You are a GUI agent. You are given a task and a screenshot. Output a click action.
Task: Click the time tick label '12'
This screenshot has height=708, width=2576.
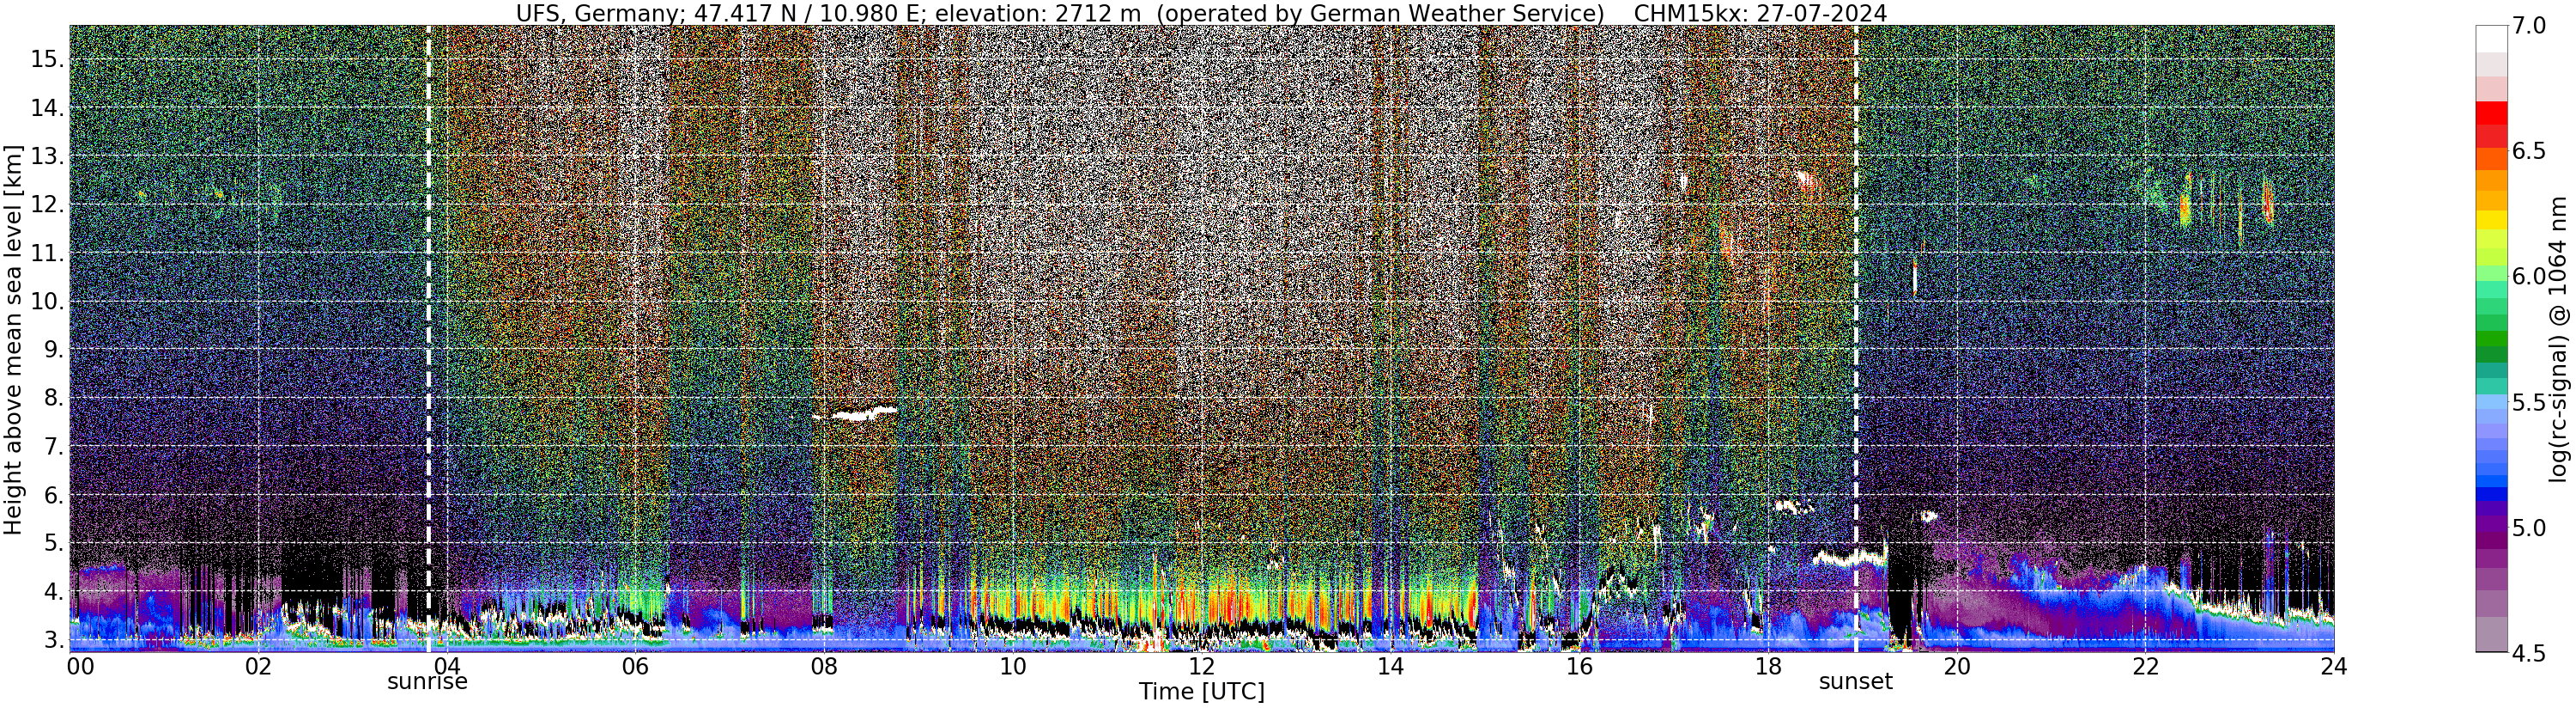1201,667
